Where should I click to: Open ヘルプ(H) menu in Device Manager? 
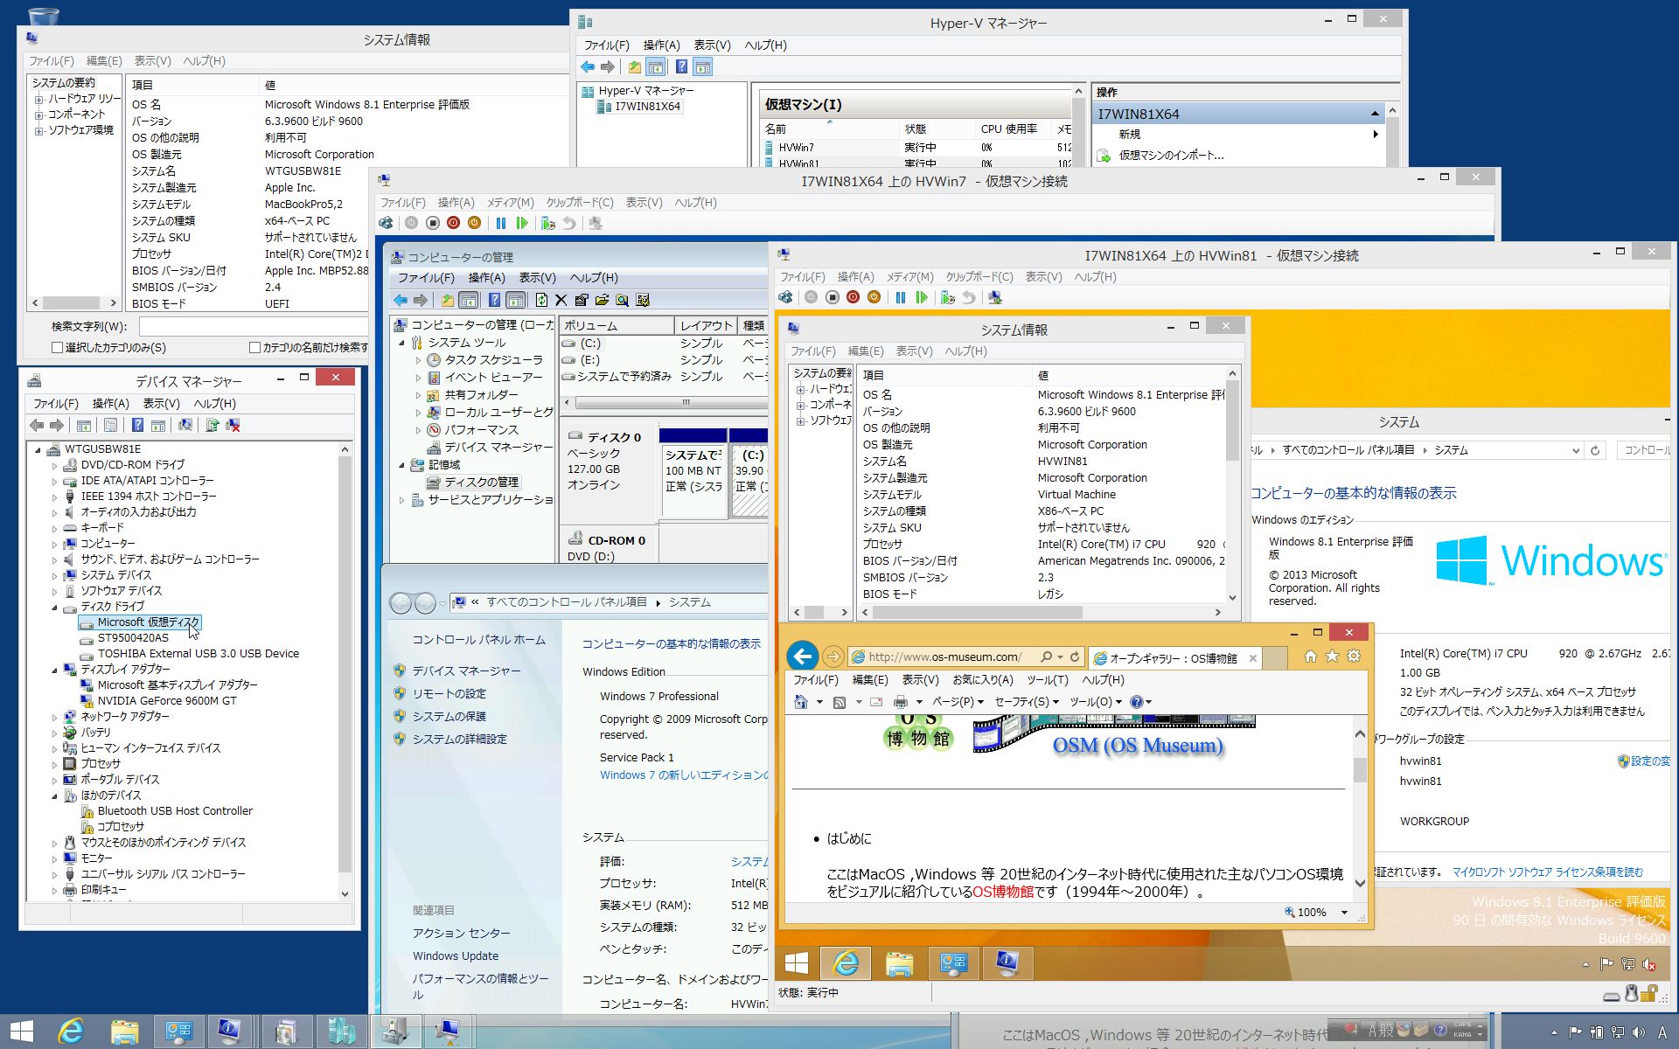[x=214, y=404]
